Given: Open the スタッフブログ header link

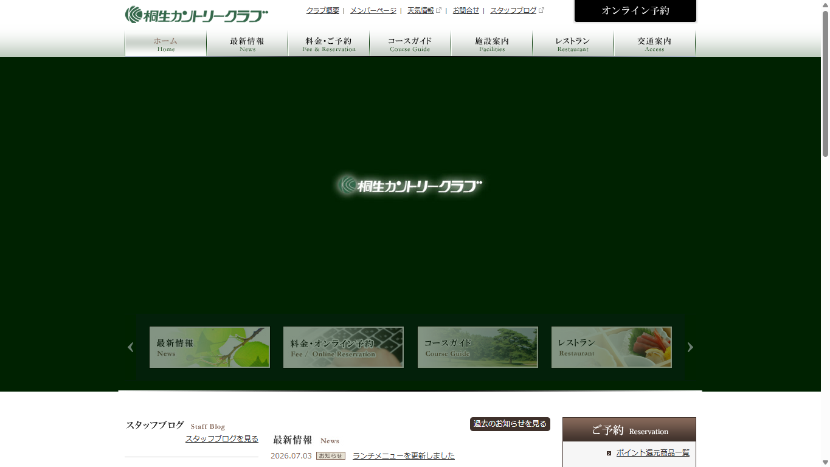Looking at the screenshot, I should tap(513, 10).
